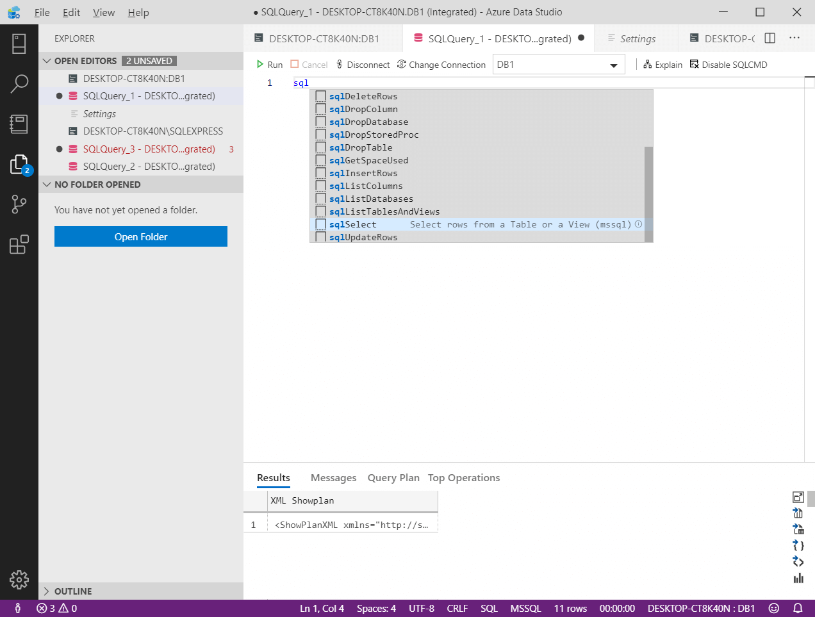This screenshot has width=815, height=617.
Task: Select the Results tab
Action: (274, 478)
